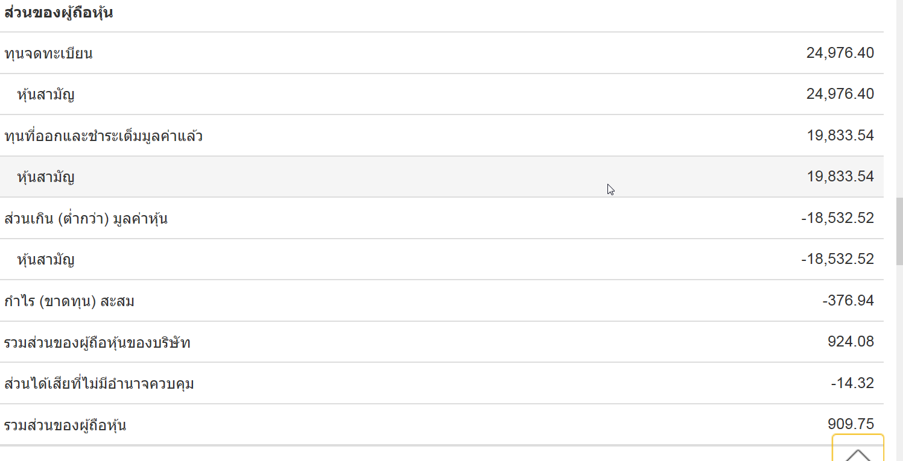Click รวมส่วนของผู้ถือหุ้นของบริษัท row label
This screenshot has width=903, height=461.
(97, 343)
